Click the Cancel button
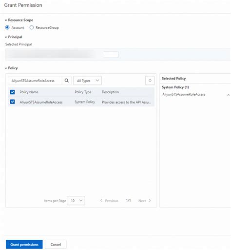This screenshot has height=250, width=231. (x=56, y=244)
